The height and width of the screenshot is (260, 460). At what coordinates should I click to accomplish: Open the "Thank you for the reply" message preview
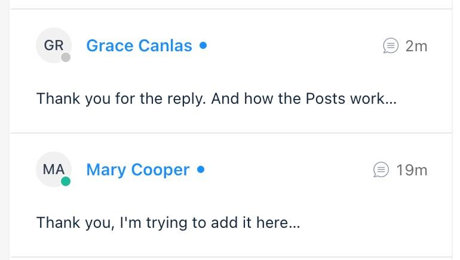(x=216, y=98)
